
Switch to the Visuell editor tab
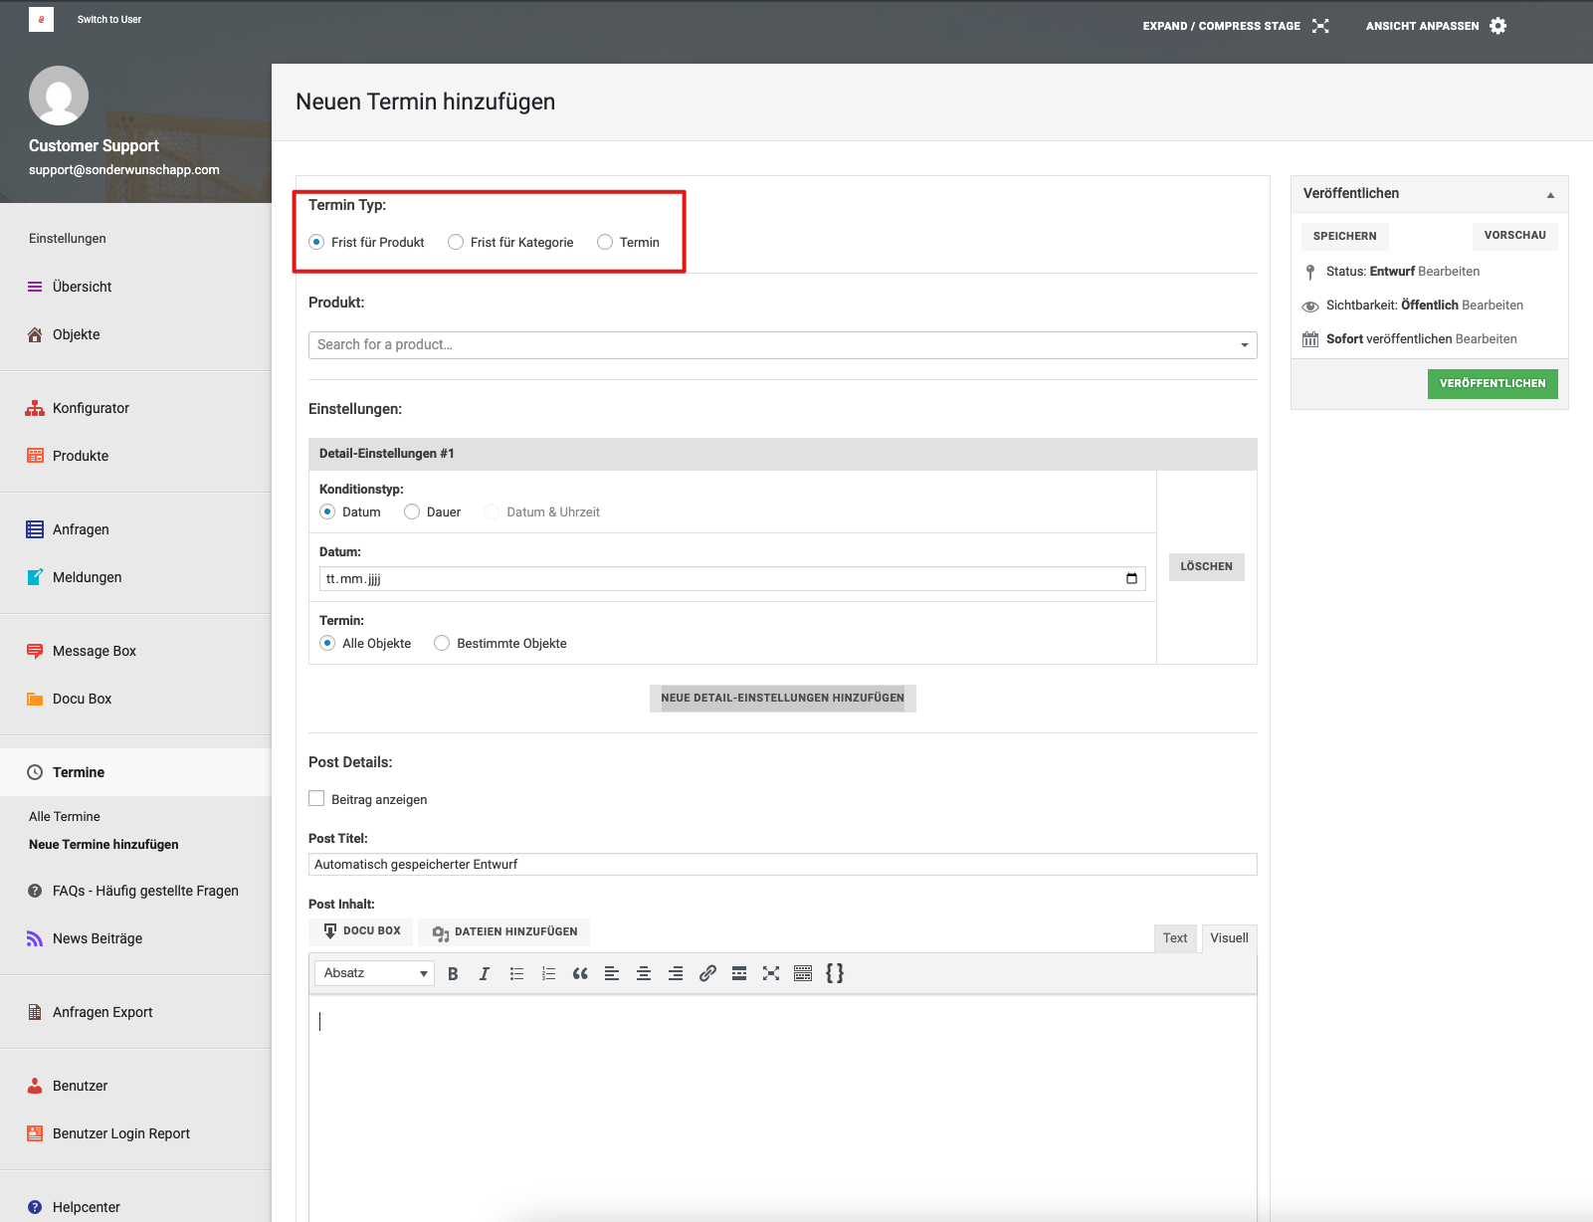1229,938
